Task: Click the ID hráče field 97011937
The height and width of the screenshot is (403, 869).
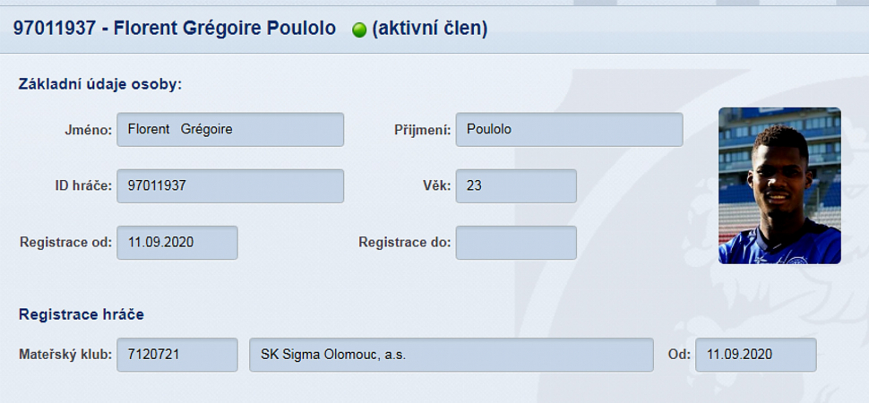Action: tap(230, 186)
